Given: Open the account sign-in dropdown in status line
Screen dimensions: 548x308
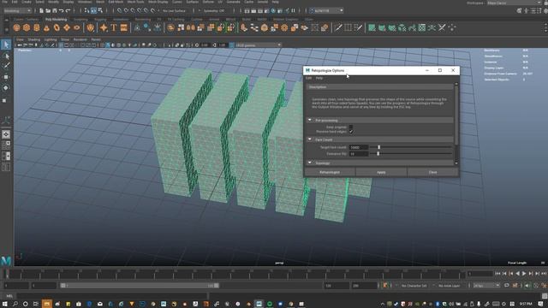Looking at the screenshot, I should tap(326, 11).
